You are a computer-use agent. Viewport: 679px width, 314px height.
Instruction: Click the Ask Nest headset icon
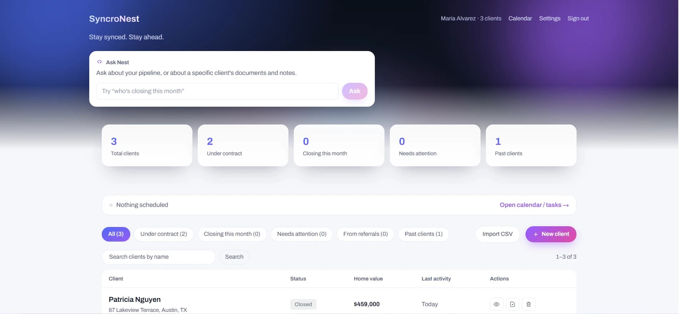tap(100, 62)
